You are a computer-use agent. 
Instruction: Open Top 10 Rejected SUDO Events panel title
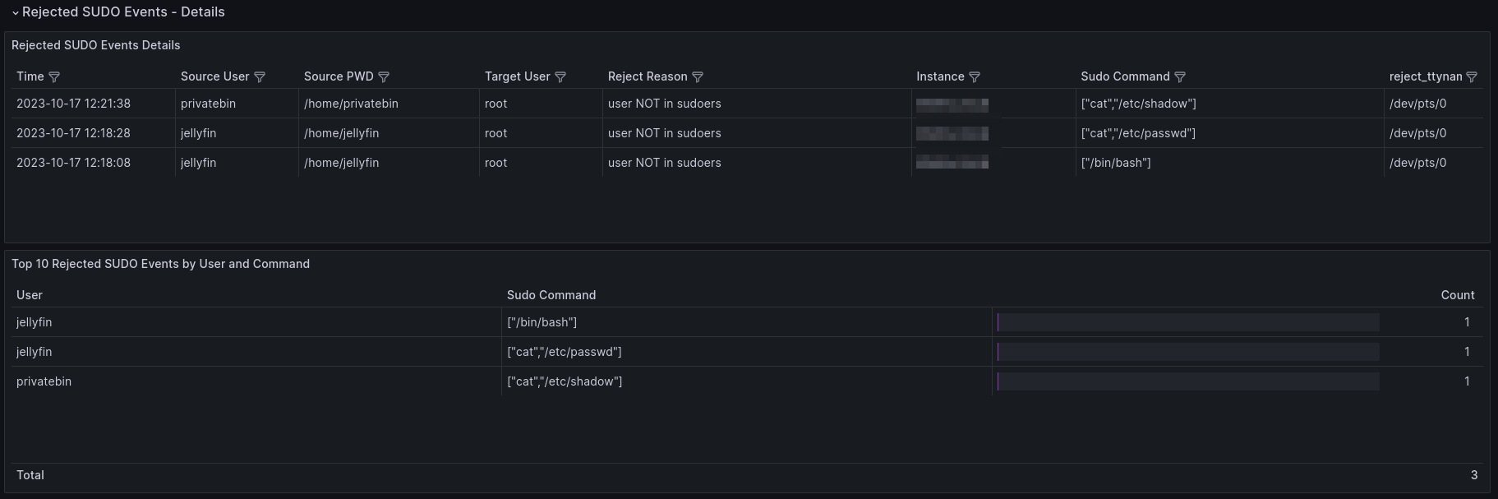160,264
